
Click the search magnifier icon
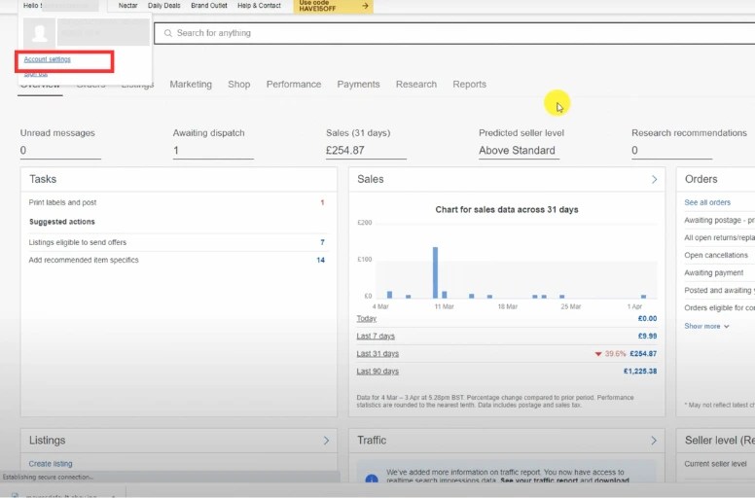(x=167, y=33)
